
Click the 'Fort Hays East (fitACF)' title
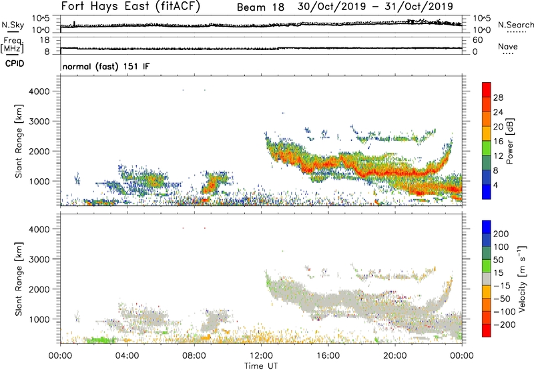click(x=131, y=6)
